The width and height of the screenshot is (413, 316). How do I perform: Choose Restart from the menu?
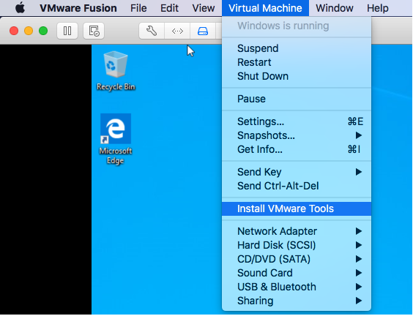coord(297,62)
